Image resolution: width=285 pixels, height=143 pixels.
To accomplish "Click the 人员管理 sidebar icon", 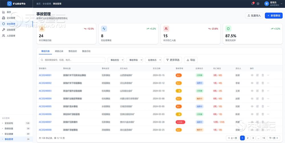I will tap(3, 36).
